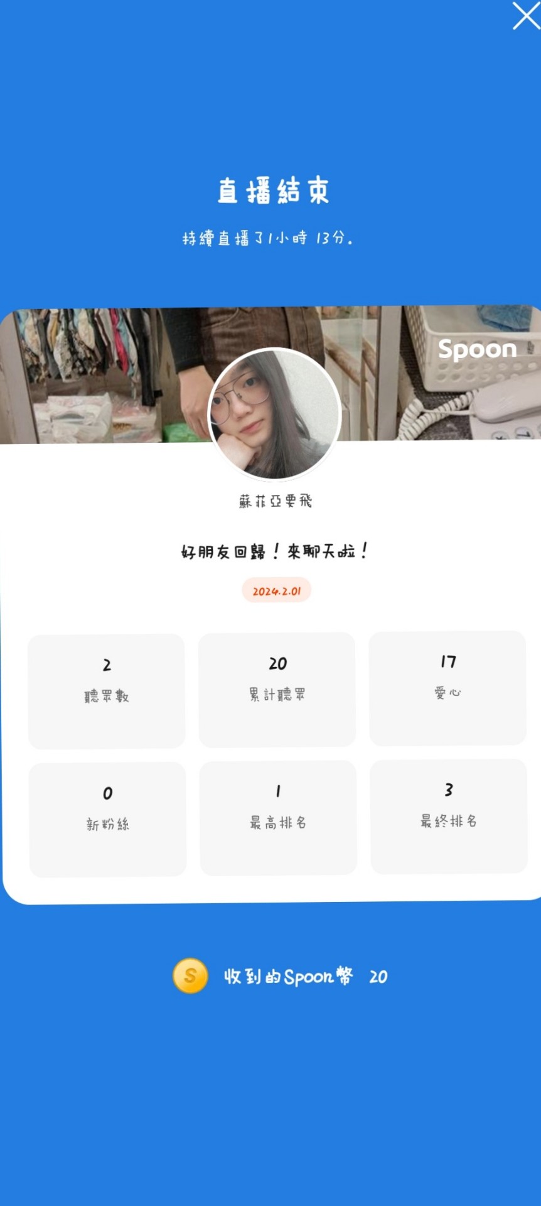Tap the Spoon logo on banner
The width and height of the screenshot is (541, 1206).
pyautogui.click(x=477, y=349)
